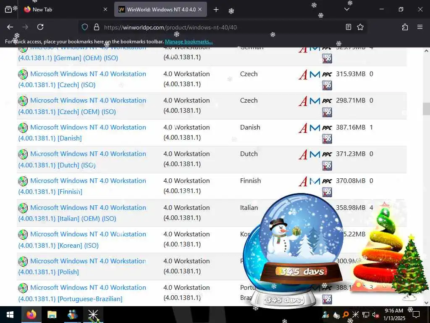
Task: Open Firefox View icon at tab strip start
Action: click(8, 10)
